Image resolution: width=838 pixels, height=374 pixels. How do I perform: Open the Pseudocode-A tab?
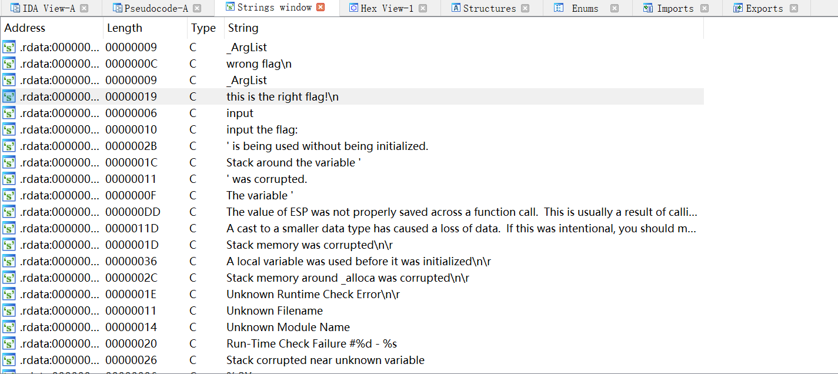click(x=155, y=8)
